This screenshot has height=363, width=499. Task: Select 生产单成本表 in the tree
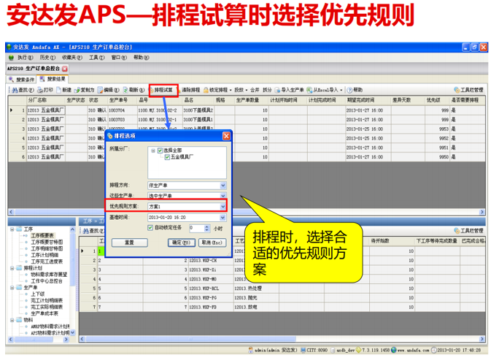(x=45, y=313)
